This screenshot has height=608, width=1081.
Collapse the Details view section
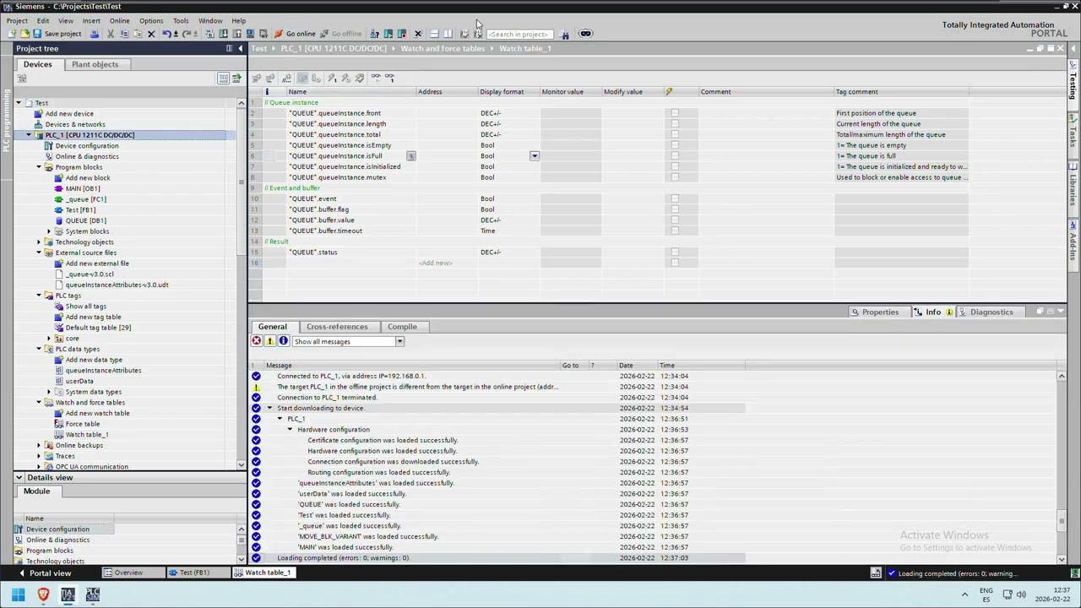point(19,477)
